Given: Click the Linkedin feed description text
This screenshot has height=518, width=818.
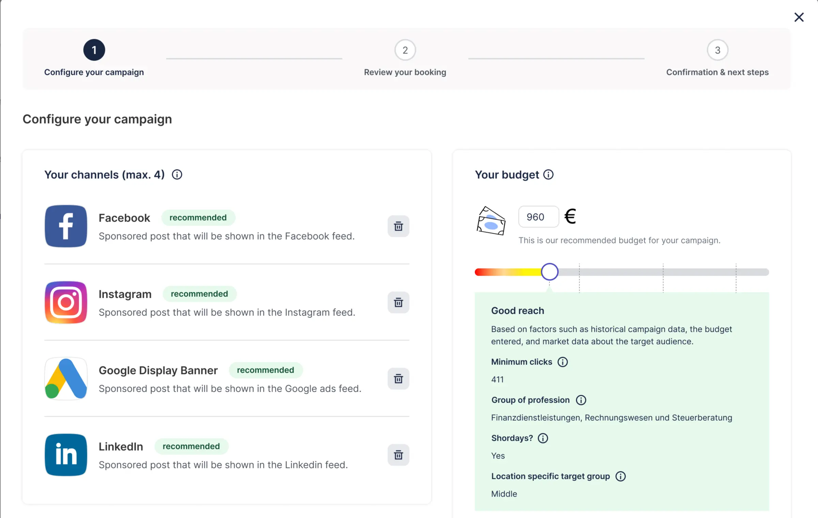Looking at the screenshot, I should tap(223, 465).
